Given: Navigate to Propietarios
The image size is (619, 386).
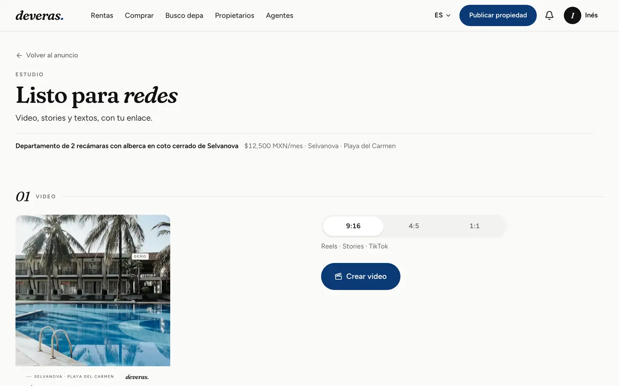Looking at the screenshot, I should tap(234, 15).
